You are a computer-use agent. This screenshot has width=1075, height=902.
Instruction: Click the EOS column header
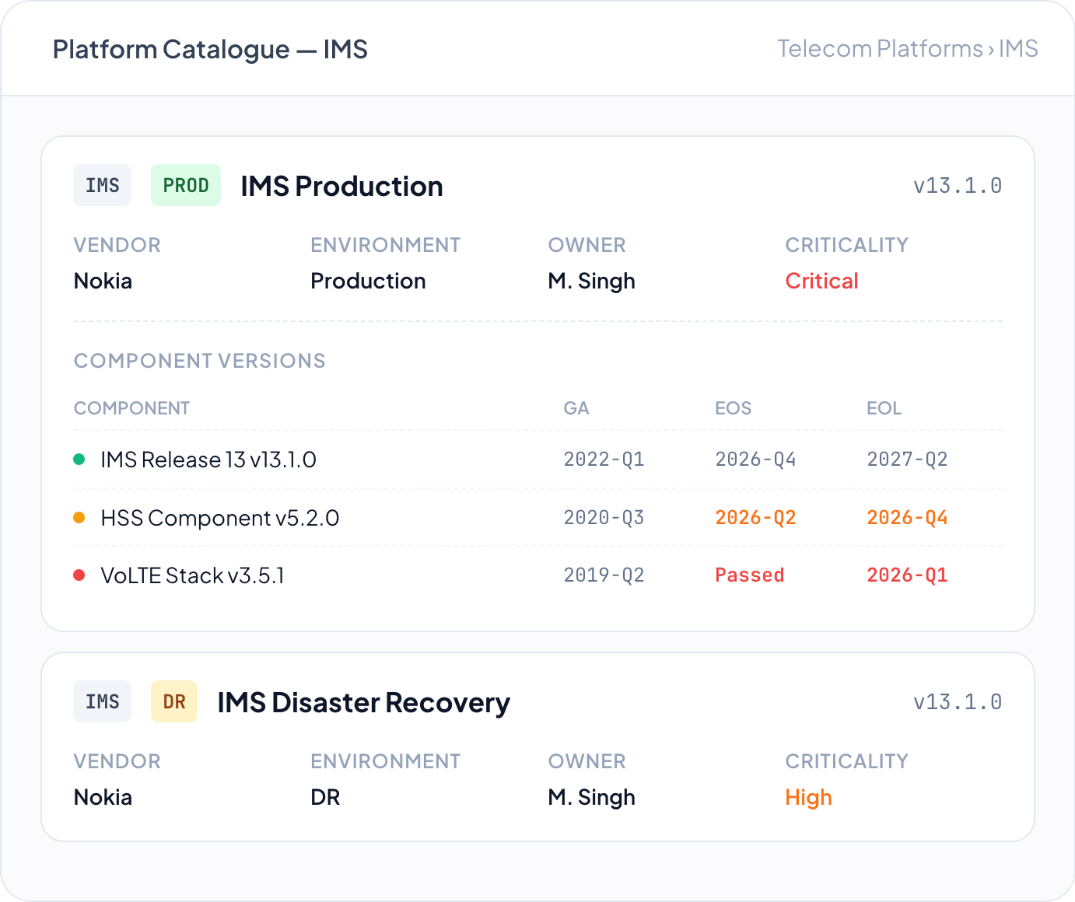733,408
